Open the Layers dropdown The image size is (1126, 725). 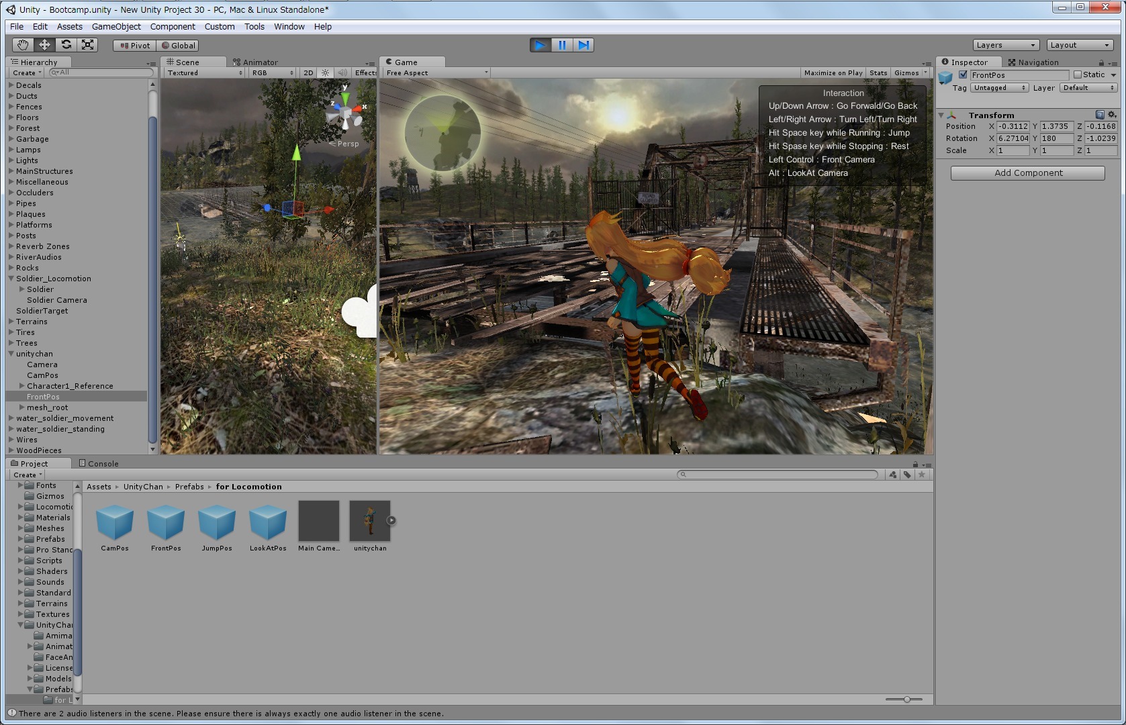[x=1005, y=45]
